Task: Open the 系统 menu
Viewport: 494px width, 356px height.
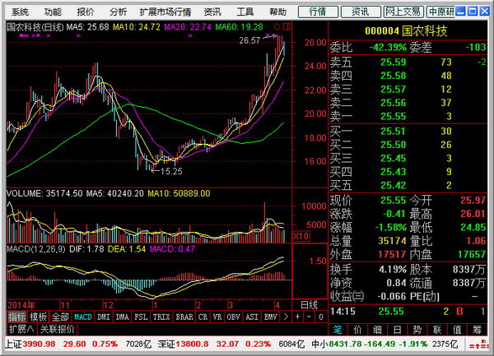Action: tap(20, 12)
